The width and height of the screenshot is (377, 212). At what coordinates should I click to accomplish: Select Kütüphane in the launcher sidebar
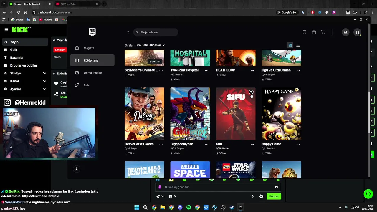(92, 60)
